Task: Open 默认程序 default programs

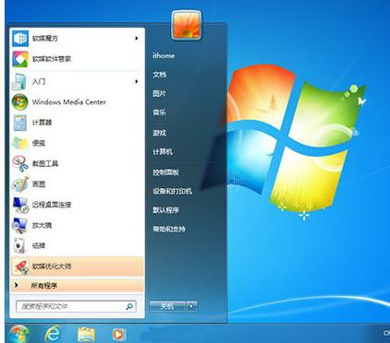Action: tap(166, 210)
